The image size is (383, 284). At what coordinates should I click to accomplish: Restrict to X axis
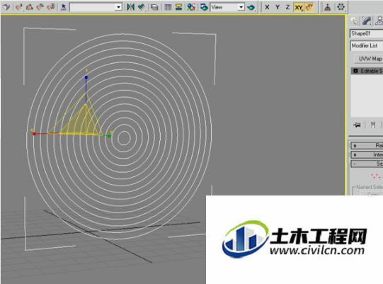click(267, 7)
